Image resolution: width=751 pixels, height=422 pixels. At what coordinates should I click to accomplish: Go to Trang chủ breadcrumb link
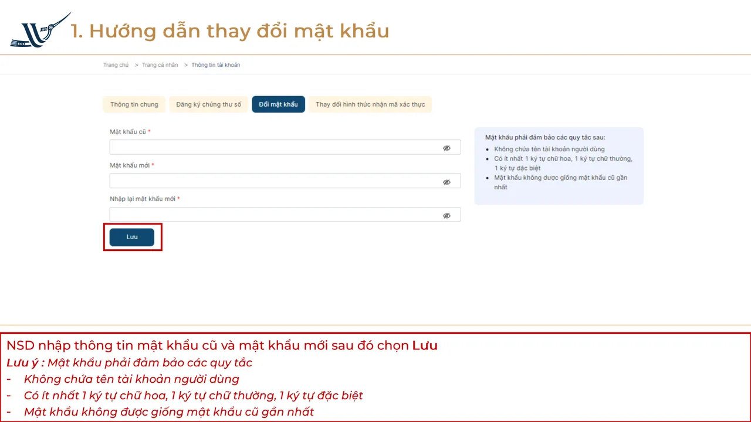coord(116,65)
